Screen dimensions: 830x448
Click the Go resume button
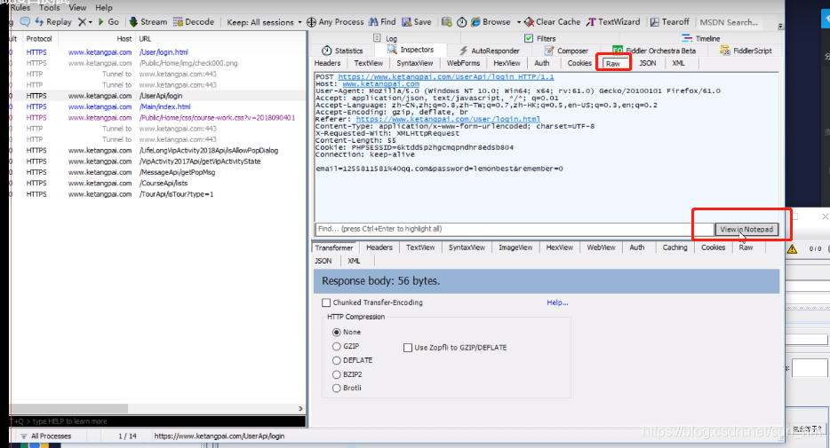[108, 21]
